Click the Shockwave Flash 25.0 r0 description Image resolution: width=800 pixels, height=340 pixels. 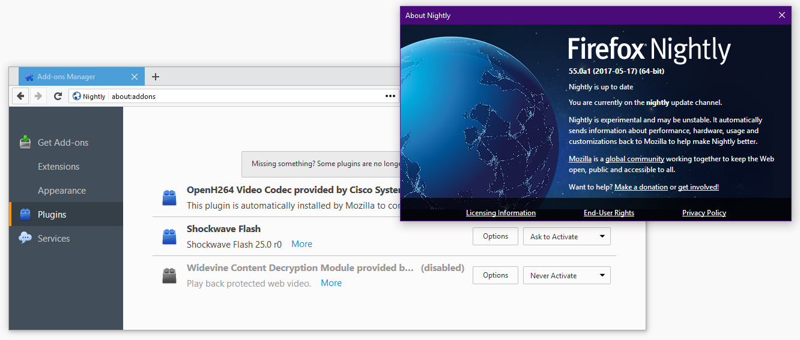(x=234, y=244)
